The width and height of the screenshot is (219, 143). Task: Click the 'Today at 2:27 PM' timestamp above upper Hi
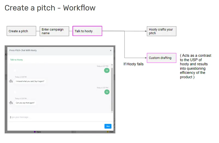(x=102, y=66)
